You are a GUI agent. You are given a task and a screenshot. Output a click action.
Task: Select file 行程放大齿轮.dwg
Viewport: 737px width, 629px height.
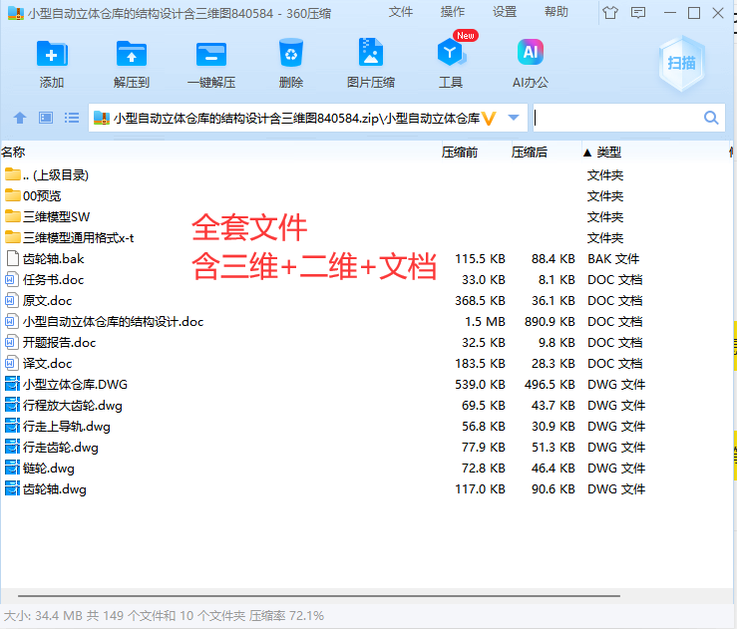pos(73,406)
